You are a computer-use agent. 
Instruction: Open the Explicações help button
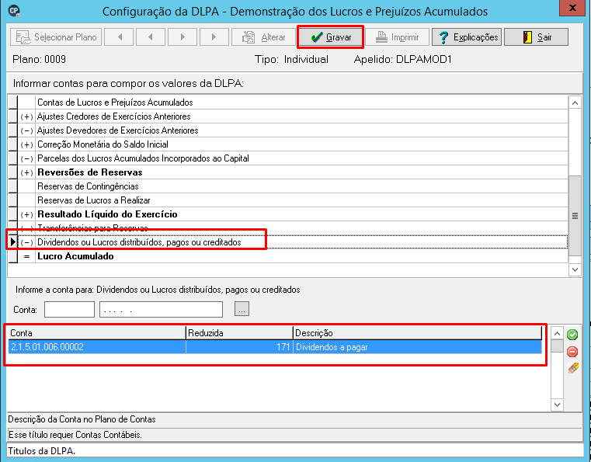coord(467,37)
